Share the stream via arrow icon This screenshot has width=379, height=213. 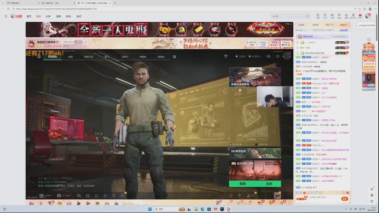tap(86, 42)
